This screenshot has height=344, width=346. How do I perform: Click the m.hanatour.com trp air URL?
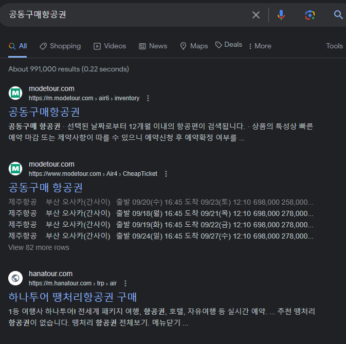pos(72,283)
